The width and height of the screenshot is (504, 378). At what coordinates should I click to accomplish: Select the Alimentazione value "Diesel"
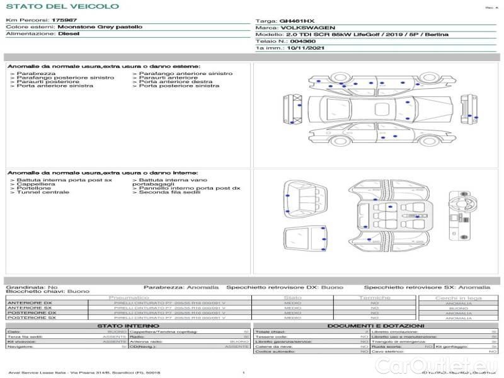coord(69,33)
